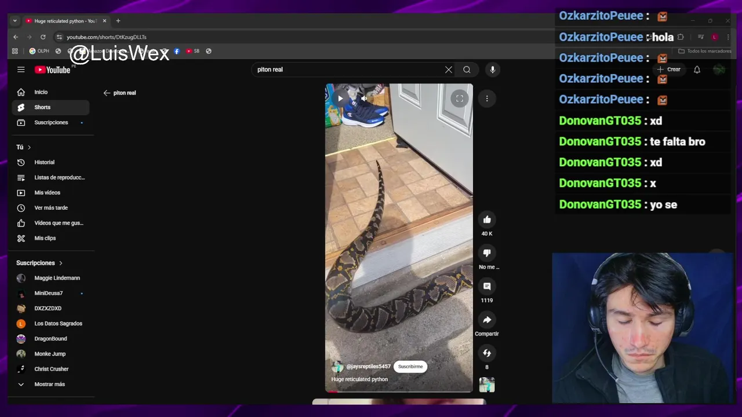Open Monke Jump channel
Screen dimensions: 742x417
pyautogui.click(x=50, y=353)
